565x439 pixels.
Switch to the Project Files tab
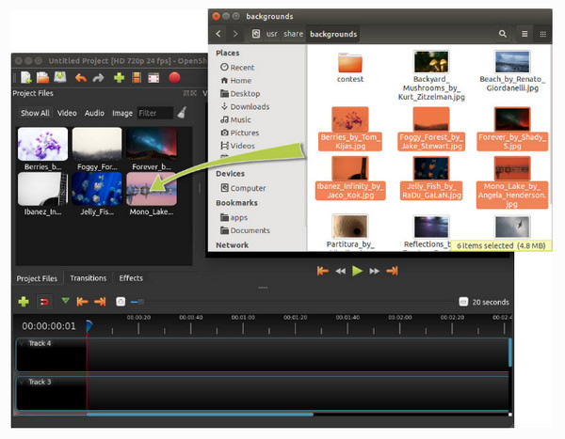(37, 278)
